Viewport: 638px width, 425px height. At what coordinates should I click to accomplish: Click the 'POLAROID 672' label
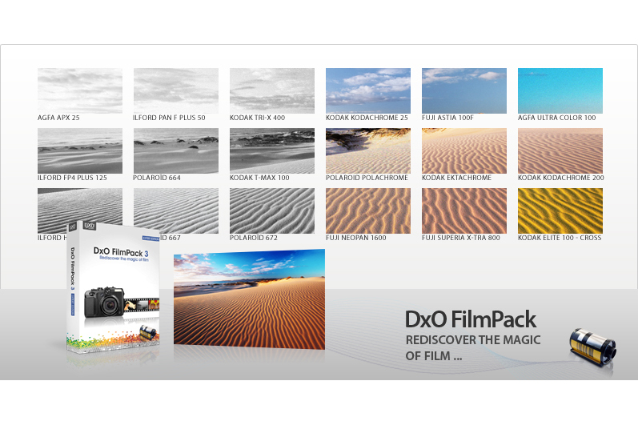click(254, 238)
